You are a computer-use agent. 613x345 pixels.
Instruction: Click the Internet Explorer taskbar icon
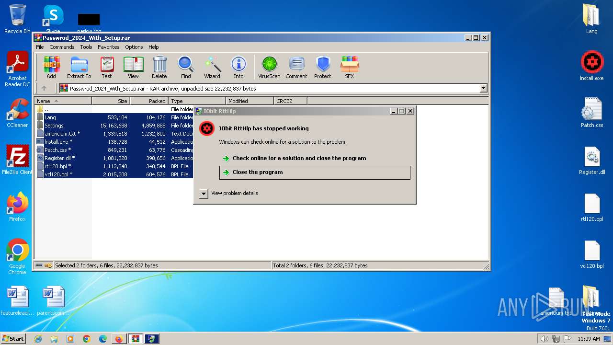38,339
